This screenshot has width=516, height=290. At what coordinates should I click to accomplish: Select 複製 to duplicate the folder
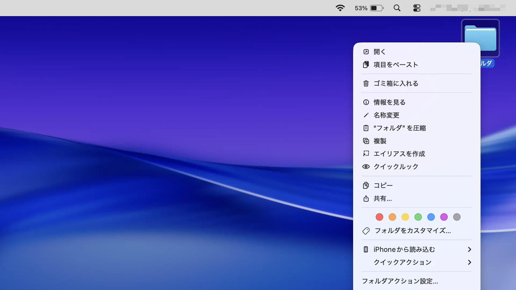click(380, 141)
